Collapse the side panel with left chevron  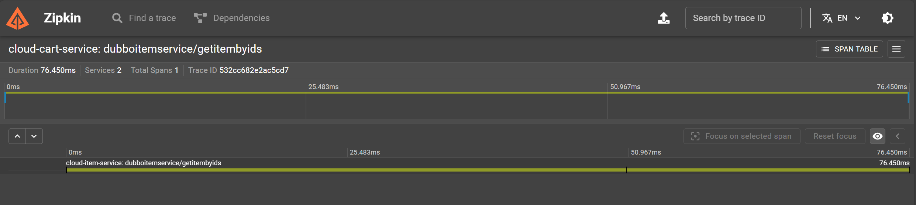click(x=897, y=136)
